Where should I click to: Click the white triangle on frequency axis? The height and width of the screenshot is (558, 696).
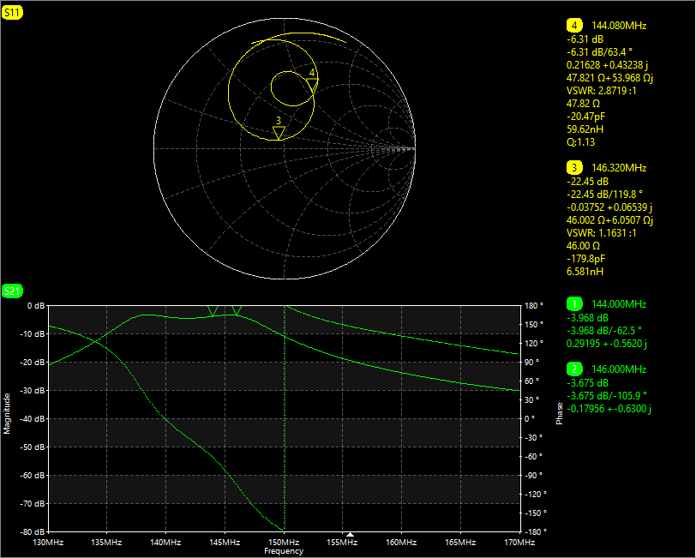[x=349, y=535]
